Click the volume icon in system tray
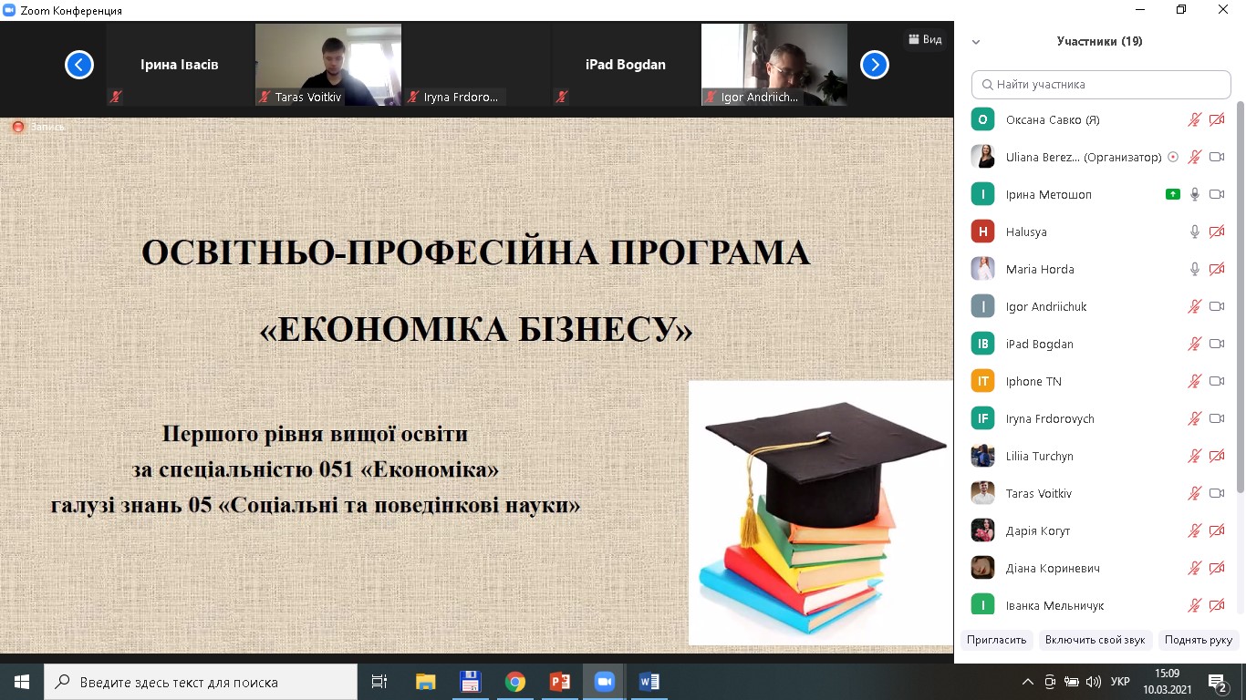1246x700 pixels. point(1094,682)
